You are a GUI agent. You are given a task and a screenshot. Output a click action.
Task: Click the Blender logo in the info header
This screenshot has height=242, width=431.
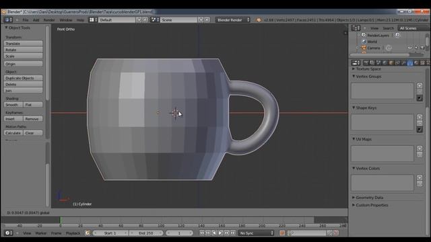click(259, 19)
